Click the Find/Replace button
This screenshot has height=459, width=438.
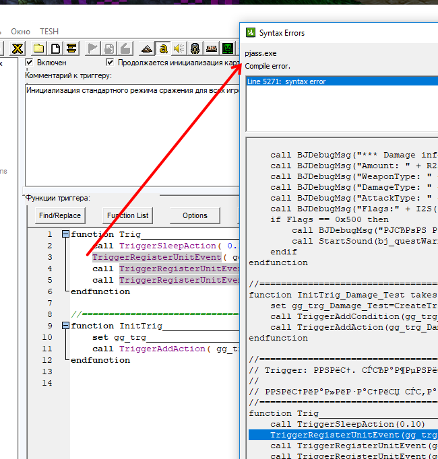coord(60,215)
